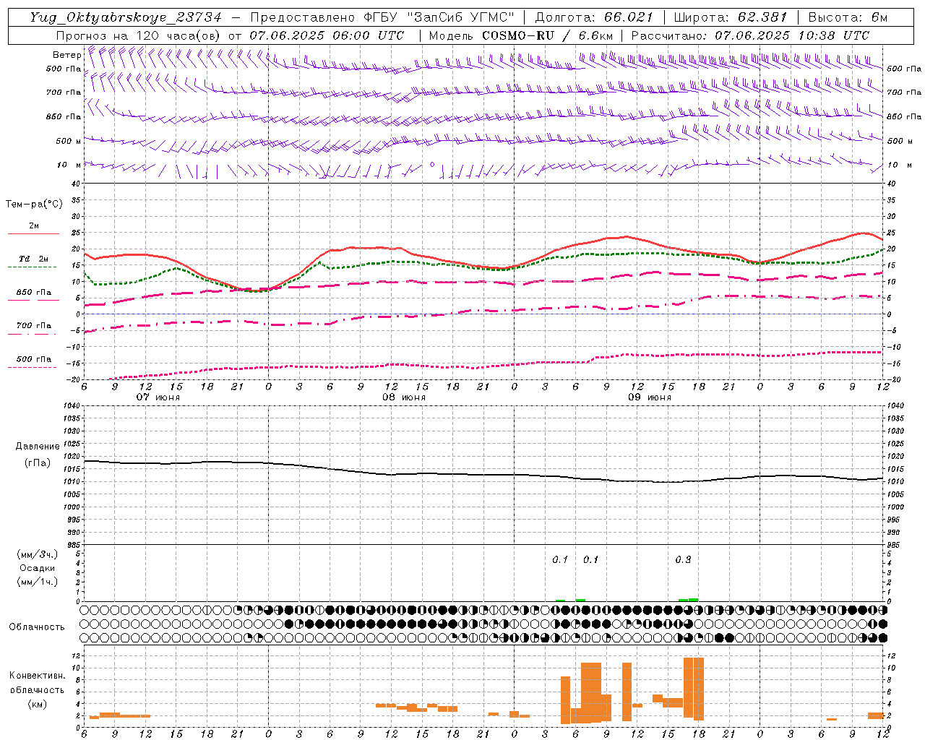Click the green dashed line under 'Td 2м' legend
The width and height of the screenshot is (925, 740).
(x=32, y=267)
